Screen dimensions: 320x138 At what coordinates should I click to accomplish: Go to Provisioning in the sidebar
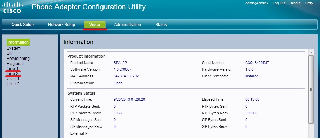coord(18,59)
